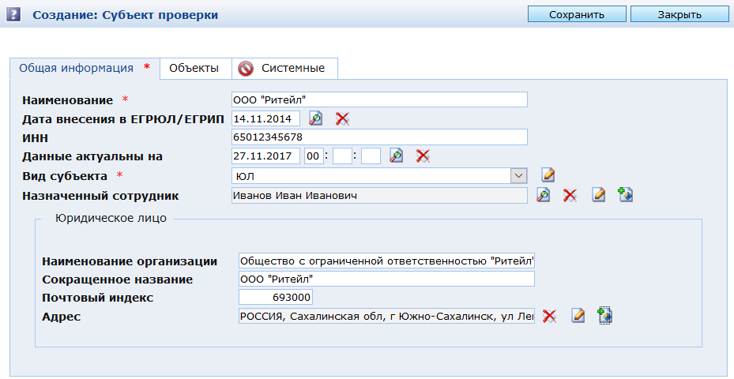Clear the Адрес field with red X
The image size is (734, 379).
click(549, 317)
